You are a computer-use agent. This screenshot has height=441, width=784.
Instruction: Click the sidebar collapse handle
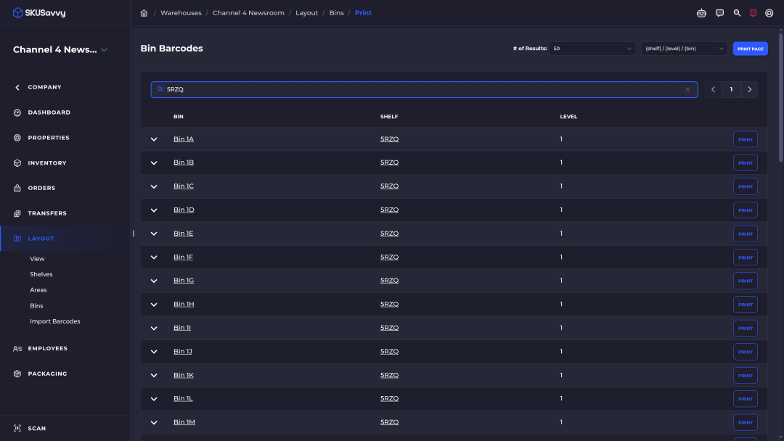tap(134, 234)
